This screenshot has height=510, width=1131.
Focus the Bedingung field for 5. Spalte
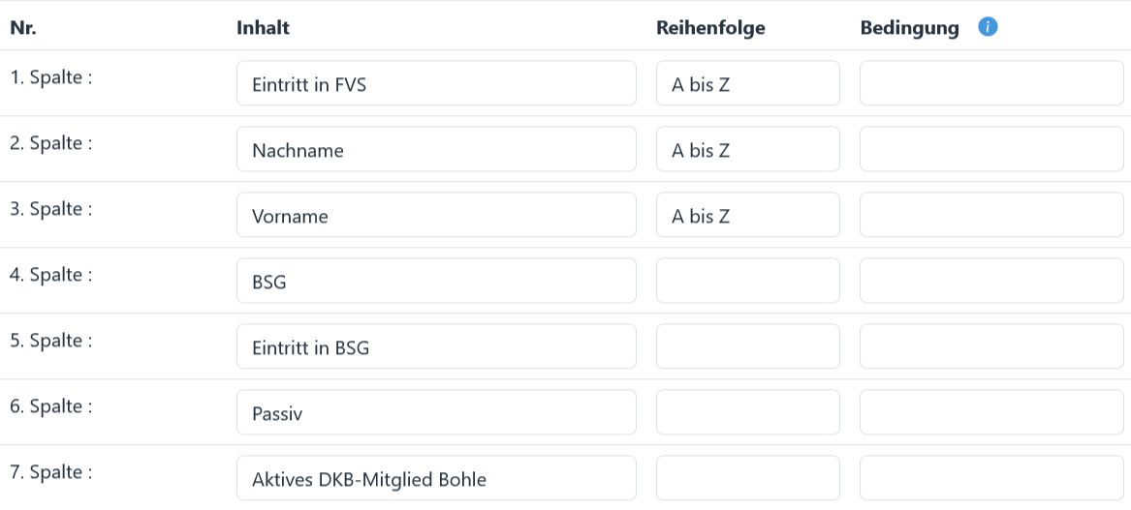[991, 347]
